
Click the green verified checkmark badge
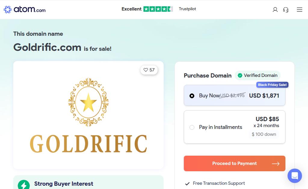coord(240,75)
